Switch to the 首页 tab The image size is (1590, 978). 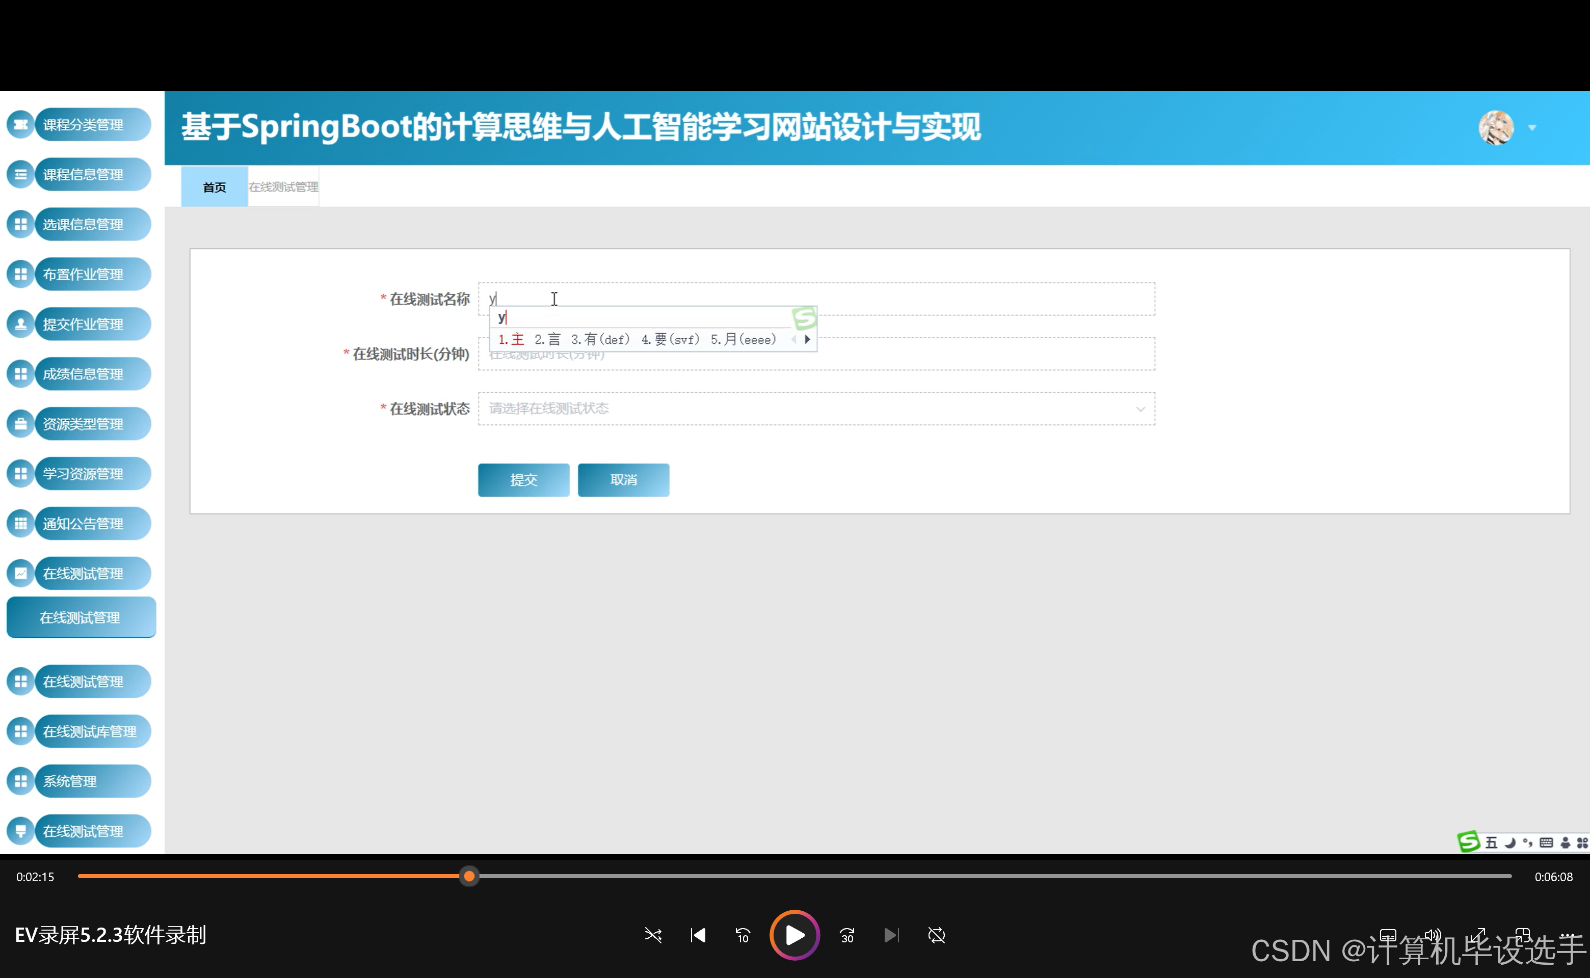coord(214,187)
